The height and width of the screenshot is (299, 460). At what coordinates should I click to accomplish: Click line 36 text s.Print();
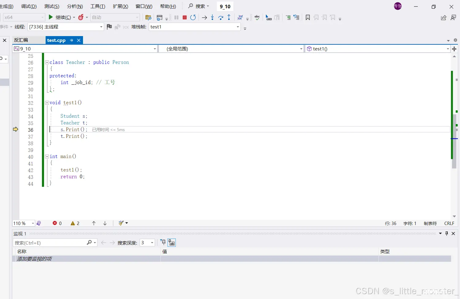click(74, 130)
